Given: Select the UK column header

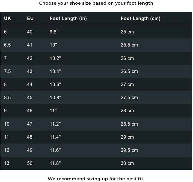Looking at the screenshot, I should pyautogui.click(x=8, y=19).
